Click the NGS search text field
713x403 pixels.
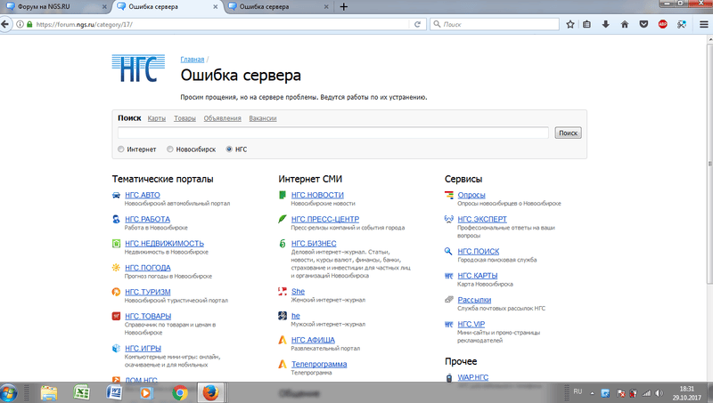pyautogui.click(x=333, y=133)
